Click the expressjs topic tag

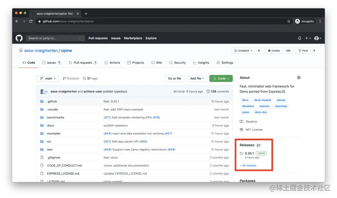[x=281, y=106]
